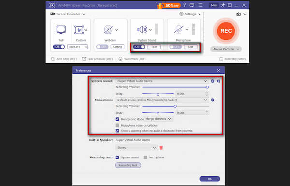Choose a display in the DISPLAY1 dropdown
This screenshot has height=186, width=290.
click(x=77, y=47)
